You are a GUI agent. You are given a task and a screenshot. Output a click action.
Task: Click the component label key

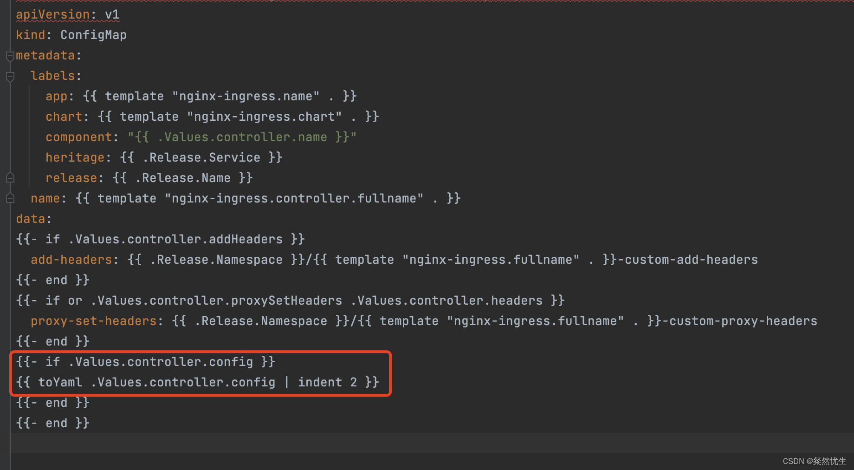79,137
